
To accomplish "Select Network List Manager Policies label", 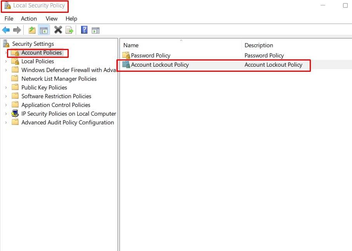I will (59, 79).
